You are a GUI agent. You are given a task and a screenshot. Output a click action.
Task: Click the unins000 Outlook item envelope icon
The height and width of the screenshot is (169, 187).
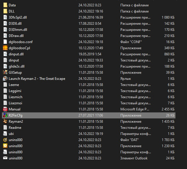click(x=5, y=158)
